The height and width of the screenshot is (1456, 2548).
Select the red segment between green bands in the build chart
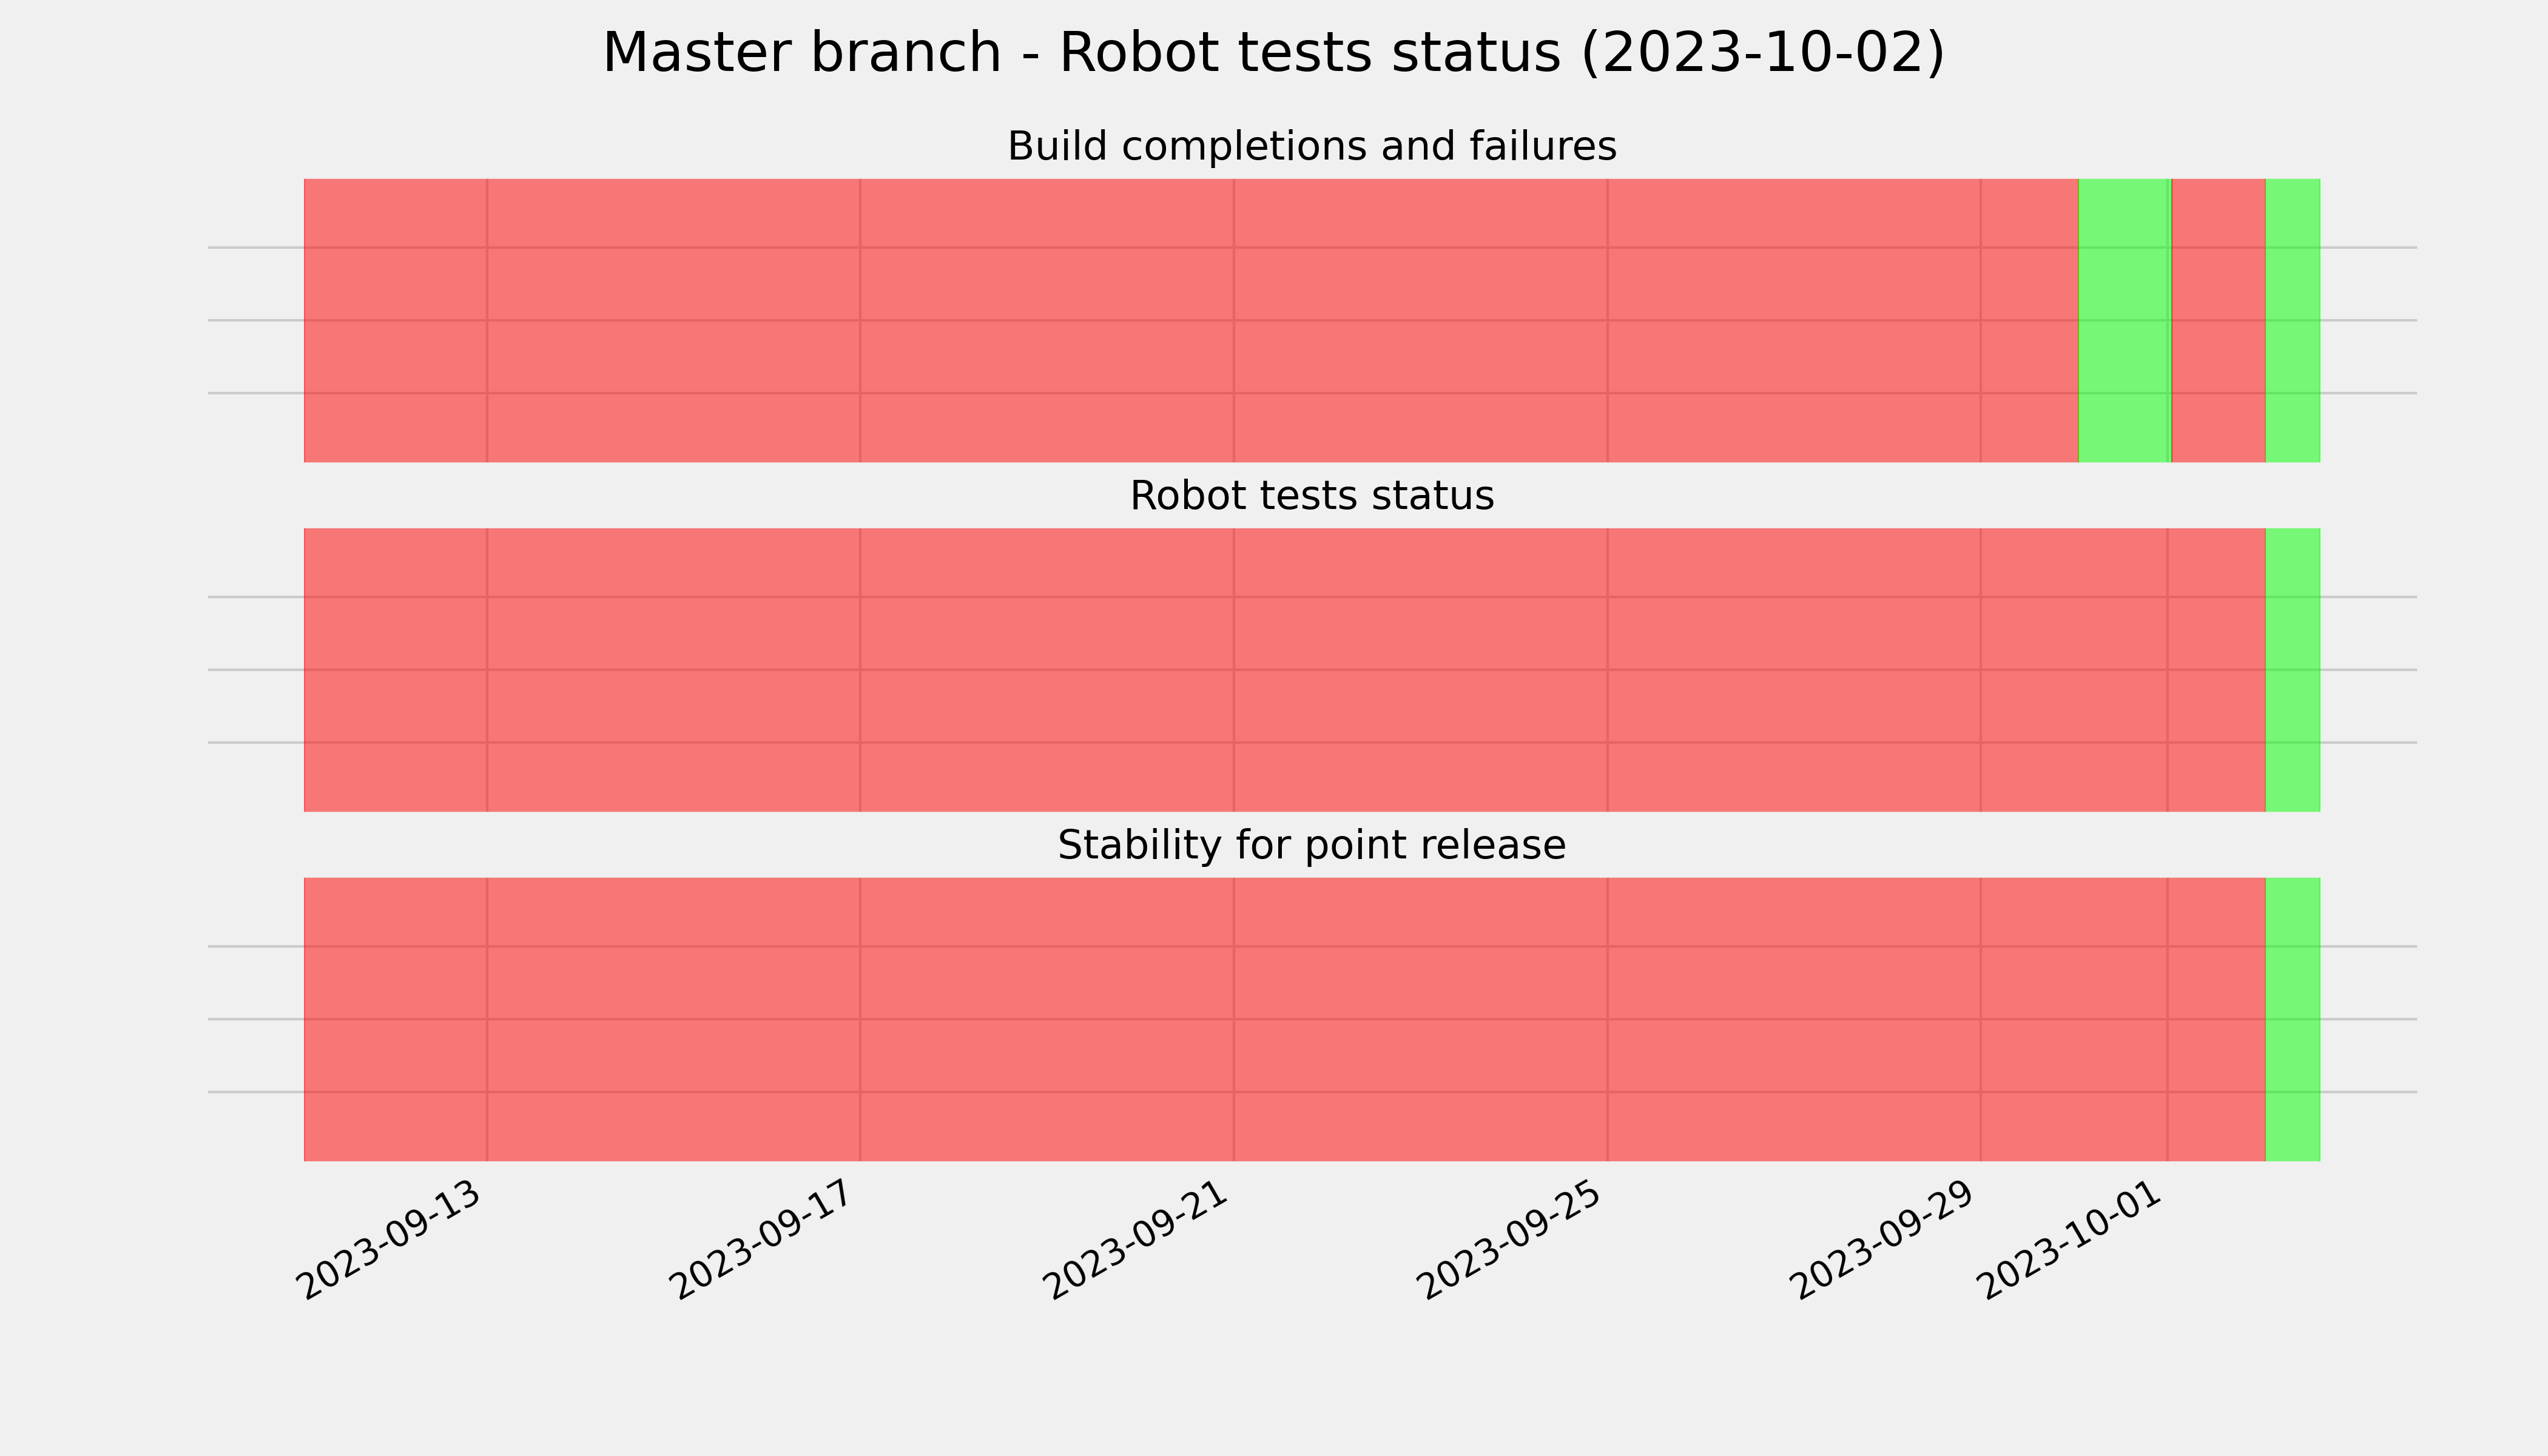pyautogui.click(x=2218, y=320)
